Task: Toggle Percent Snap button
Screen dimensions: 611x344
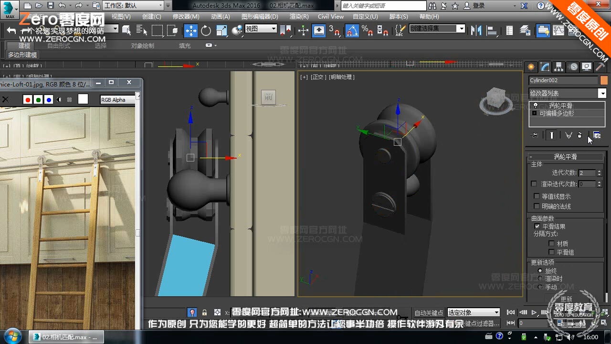Action: (x=367, y=31)
